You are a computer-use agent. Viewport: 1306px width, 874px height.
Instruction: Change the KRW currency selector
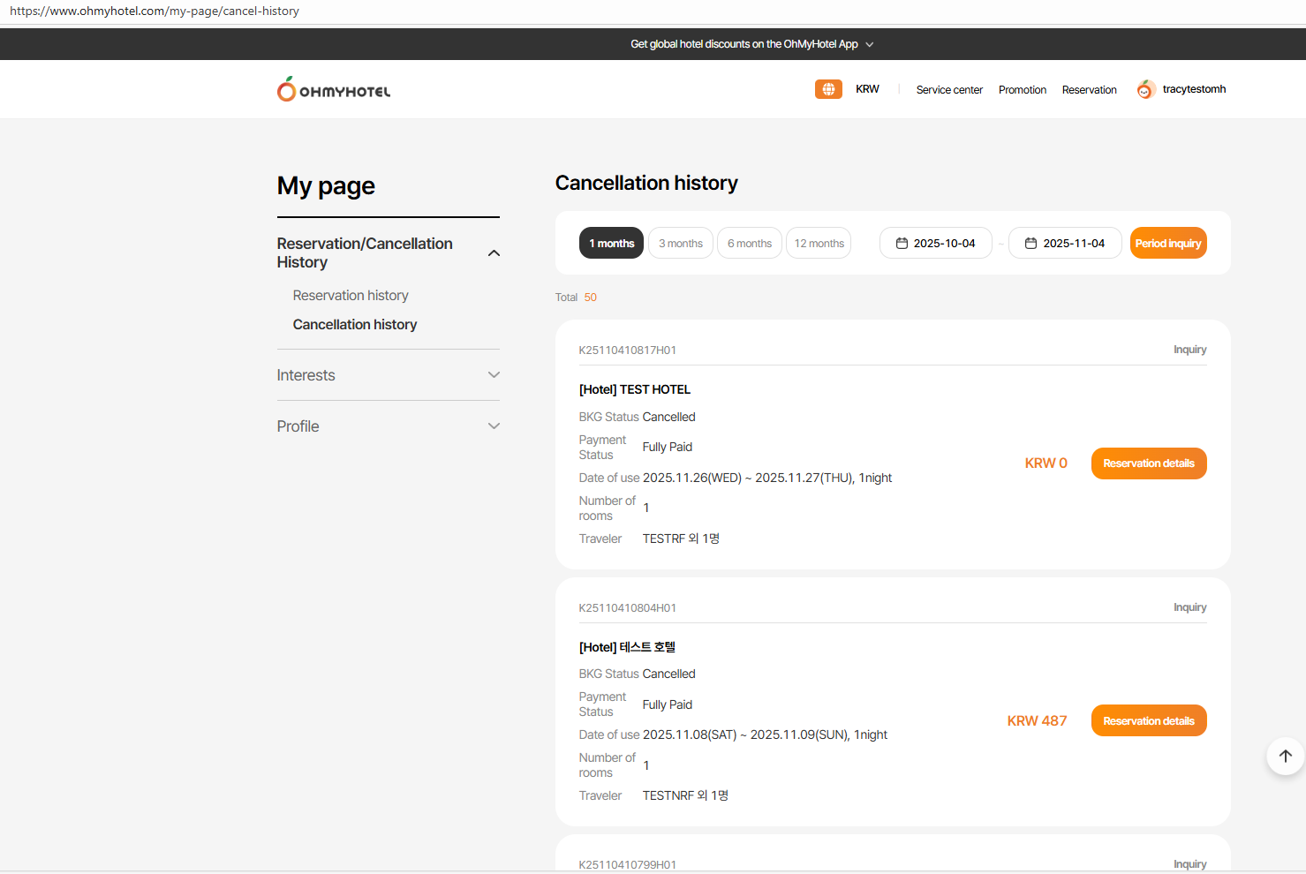click(867, 89)
